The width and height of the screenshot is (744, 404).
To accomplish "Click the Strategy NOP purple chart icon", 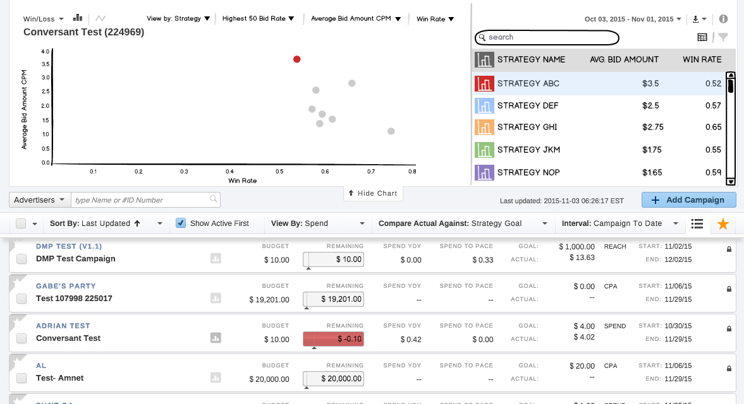I will pos(484,173).
